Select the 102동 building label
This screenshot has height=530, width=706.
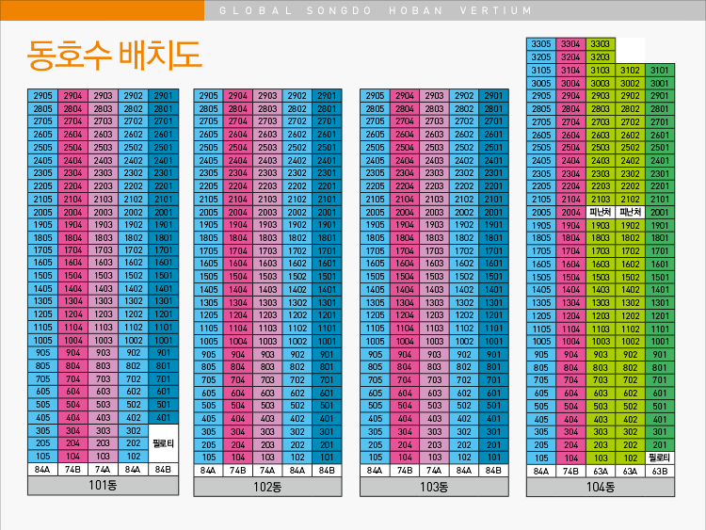click(x=268, y=486)
